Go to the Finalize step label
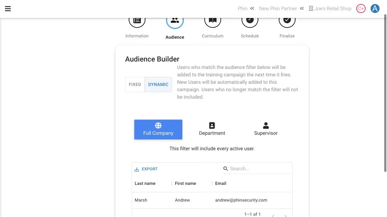387x217 pixels. [x=287, y=36]
